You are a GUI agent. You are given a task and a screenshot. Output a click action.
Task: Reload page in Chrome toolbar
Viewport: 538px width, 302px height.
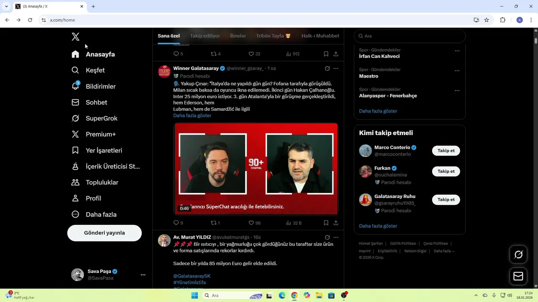30,20
